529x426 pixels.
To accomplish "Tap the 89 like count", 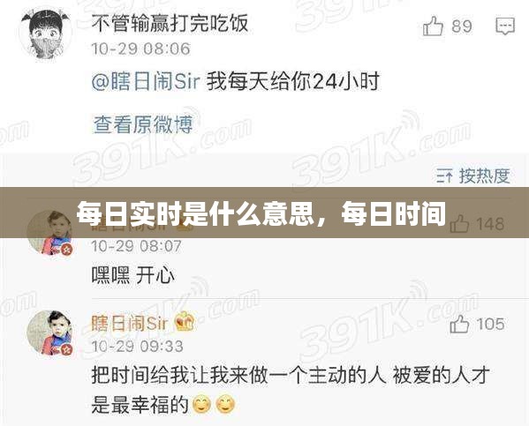I will click(462, 26).
